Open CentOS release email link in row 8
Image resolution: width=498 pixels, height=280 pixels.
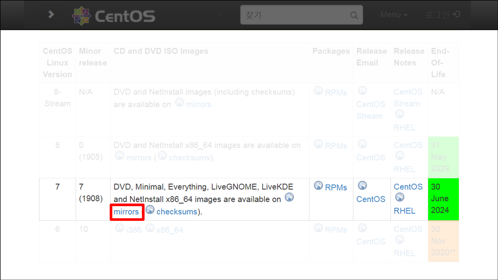pyautogui.click(x=371, y=157)
